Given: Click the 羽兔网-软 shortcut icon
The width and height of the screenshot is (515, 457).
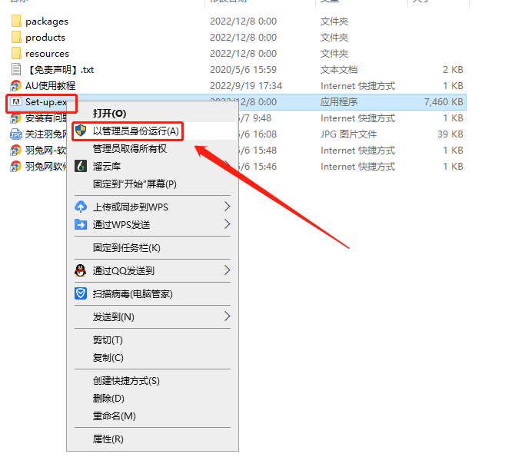Looking at the screenshot, I should [x=16, y=150].
